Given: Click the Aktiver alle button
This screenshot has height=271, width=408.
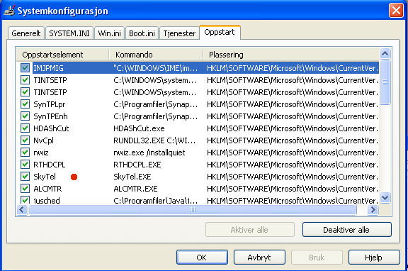Looking at the screenshot, I should pos(250,230).
